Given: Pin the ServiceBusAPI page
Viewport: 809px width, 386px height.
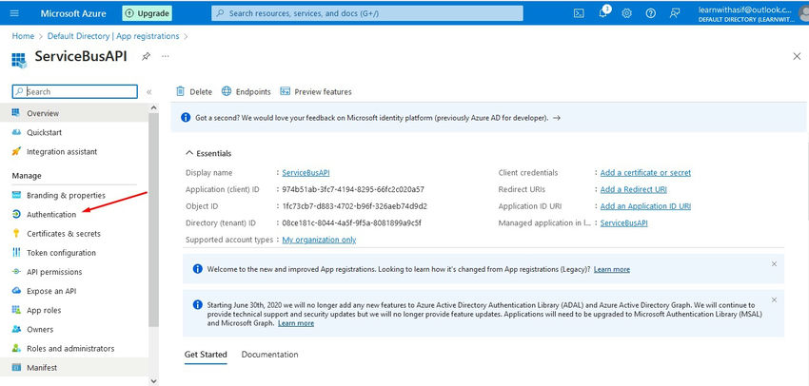Looking at the screenshot, I should point(146,57).
